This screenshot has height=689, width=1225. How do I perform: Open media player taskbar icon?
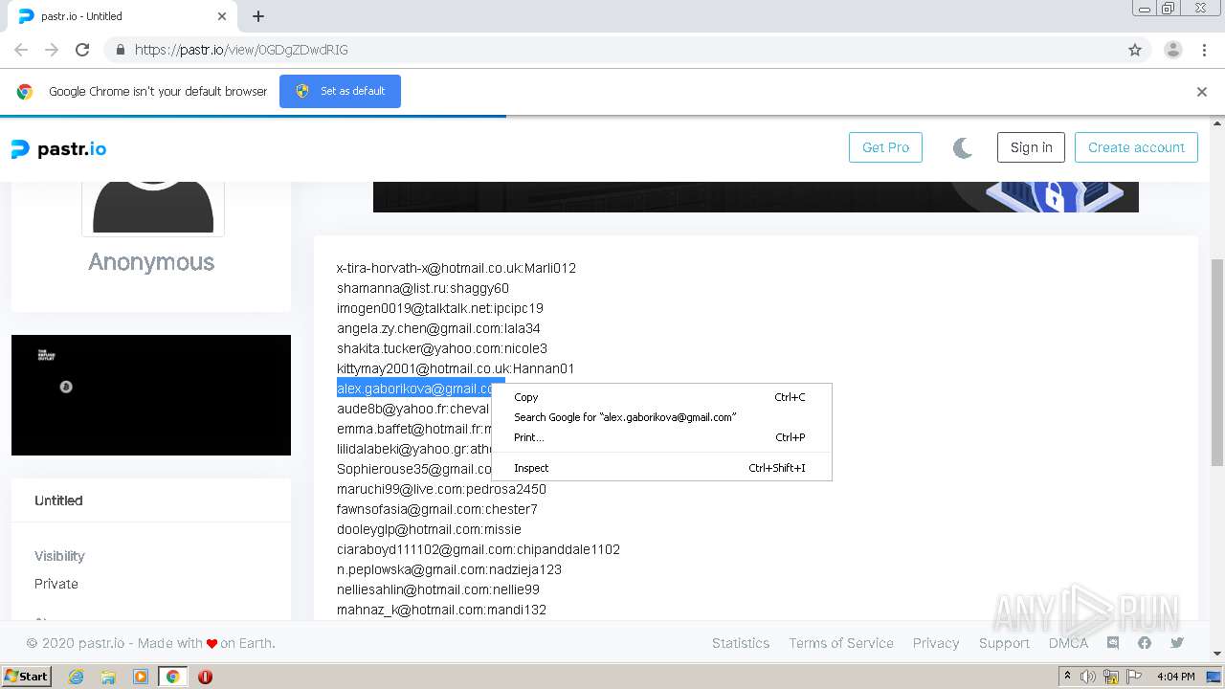pyautogui.click(x=141, y=677)
